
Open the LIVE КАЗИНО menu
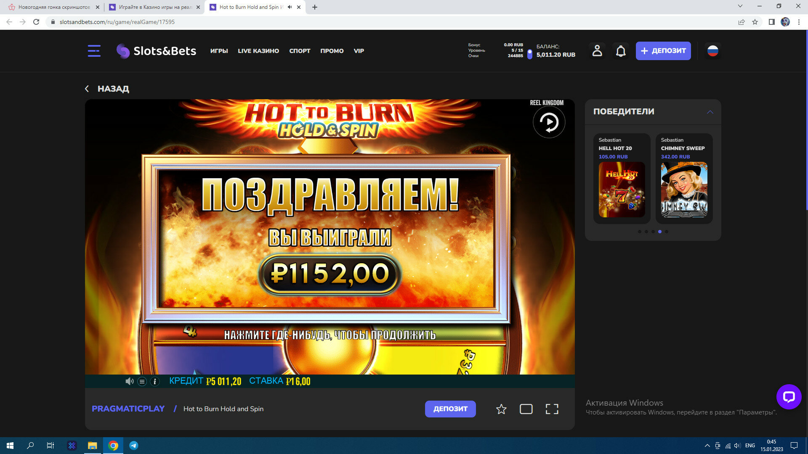coord(258,51)
